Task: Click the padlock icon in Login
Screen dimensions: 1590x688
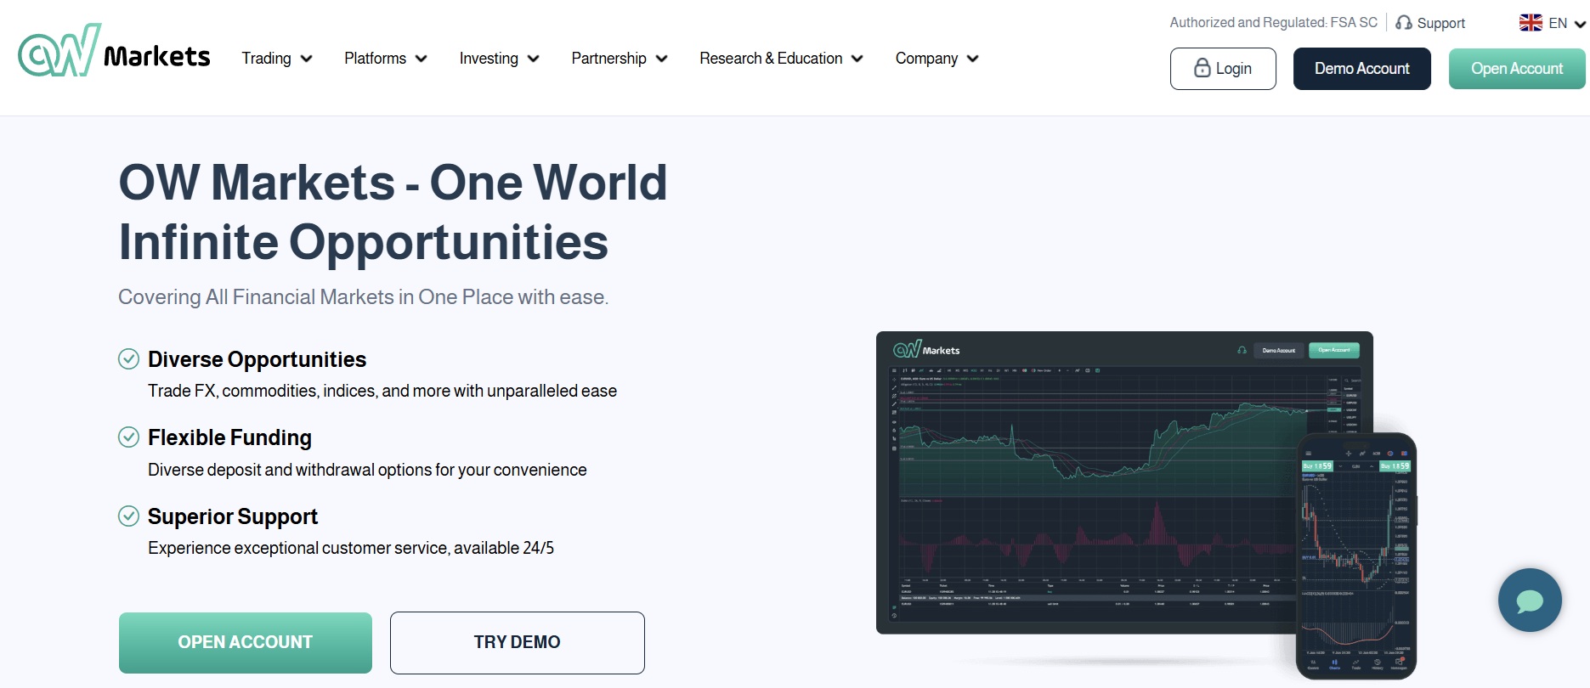Action: pyautogui.click(x=1202, y=68)
